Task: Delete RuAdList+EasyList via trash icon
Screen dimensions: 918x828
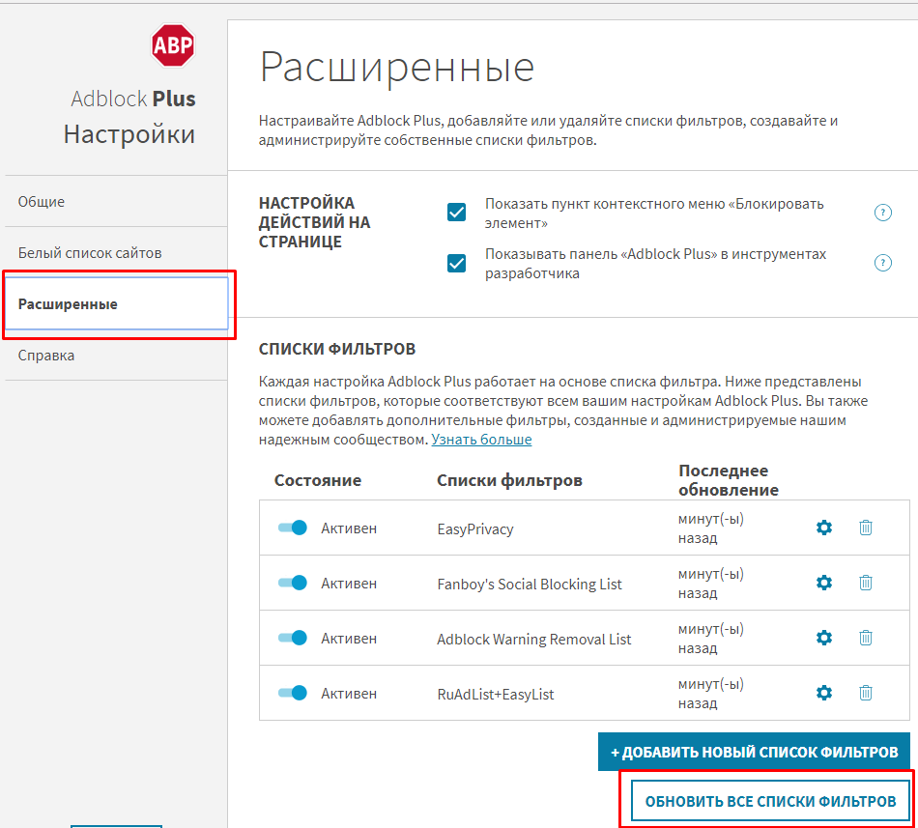Action: pos(865,693)
